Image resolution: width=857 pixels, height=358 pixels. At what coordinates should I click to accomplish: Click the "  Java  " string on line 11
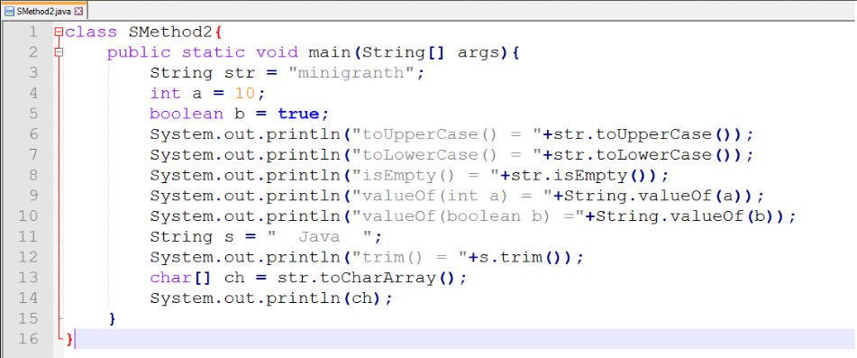320,236
